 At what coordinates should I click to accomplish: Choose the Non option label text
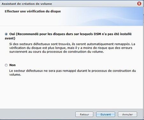pyautogui.click(x=12, y=65)
